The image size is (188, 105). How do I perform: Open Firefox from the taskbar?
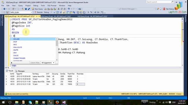pyautogui.click(x=57, y=102)
